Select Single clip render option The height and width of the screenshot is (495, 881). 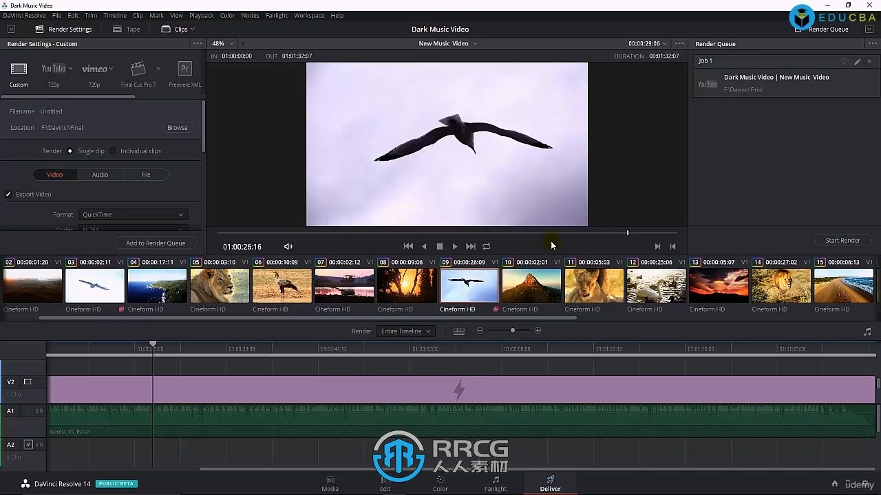coord(70,151)
